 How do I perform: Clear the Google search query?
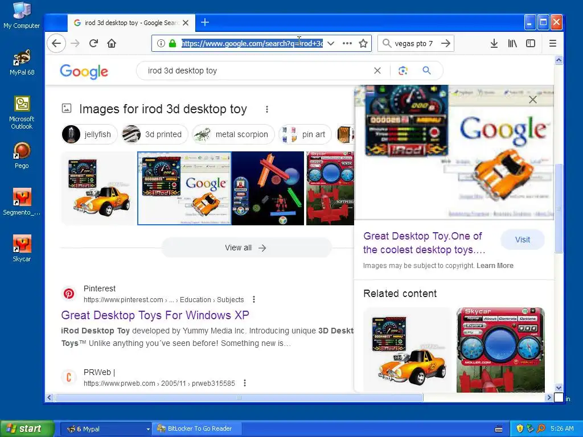pyautogui.click(x=377, y=71)
